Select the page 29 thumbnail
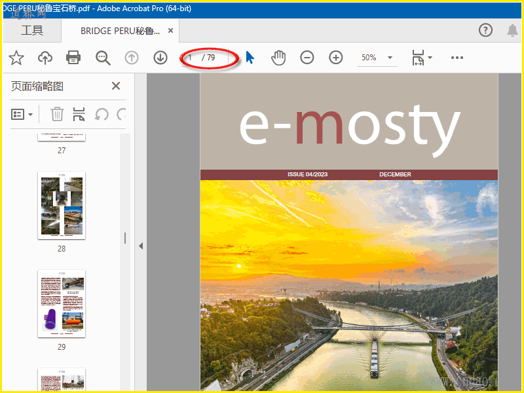Viewport: 524px width, 393px height. tap(62, 303)
